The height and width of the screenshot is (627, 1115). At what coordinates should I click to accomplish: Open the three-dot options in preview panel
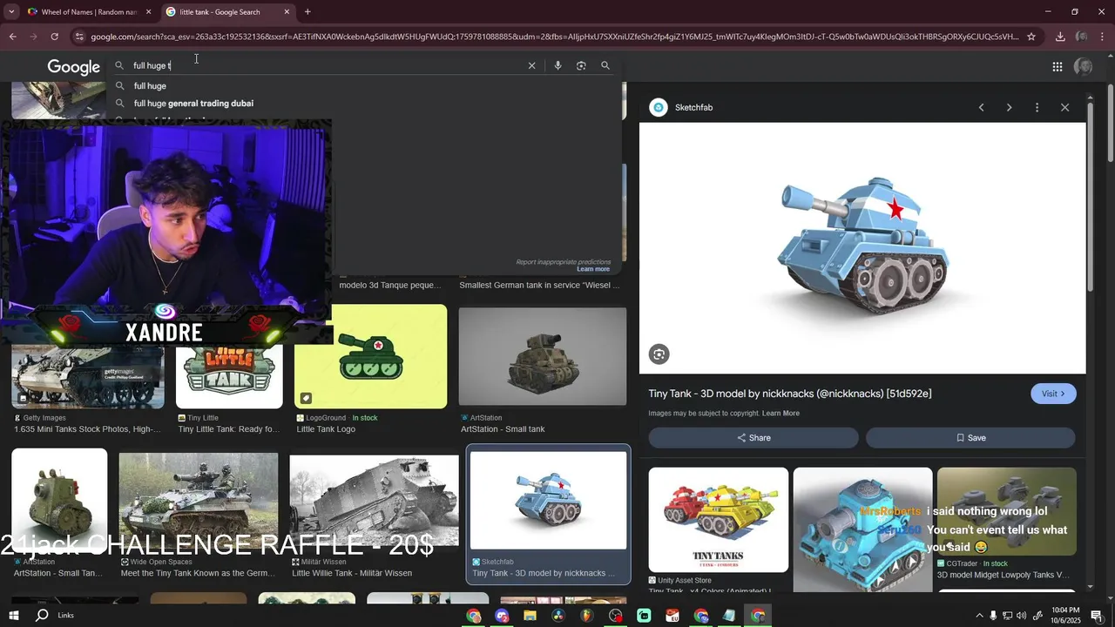pos(1037,107)
